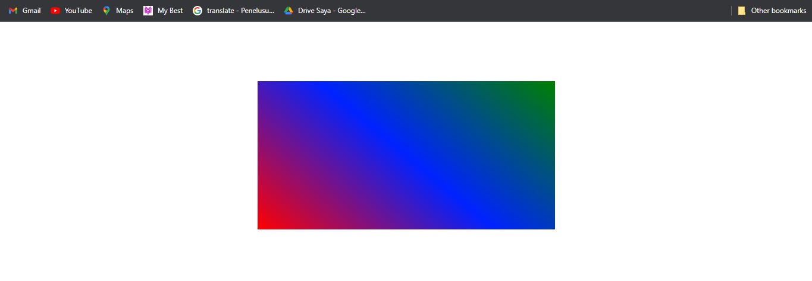812x281 pixels.
Task: Open the Gmail bookmark
Action: 24,11
